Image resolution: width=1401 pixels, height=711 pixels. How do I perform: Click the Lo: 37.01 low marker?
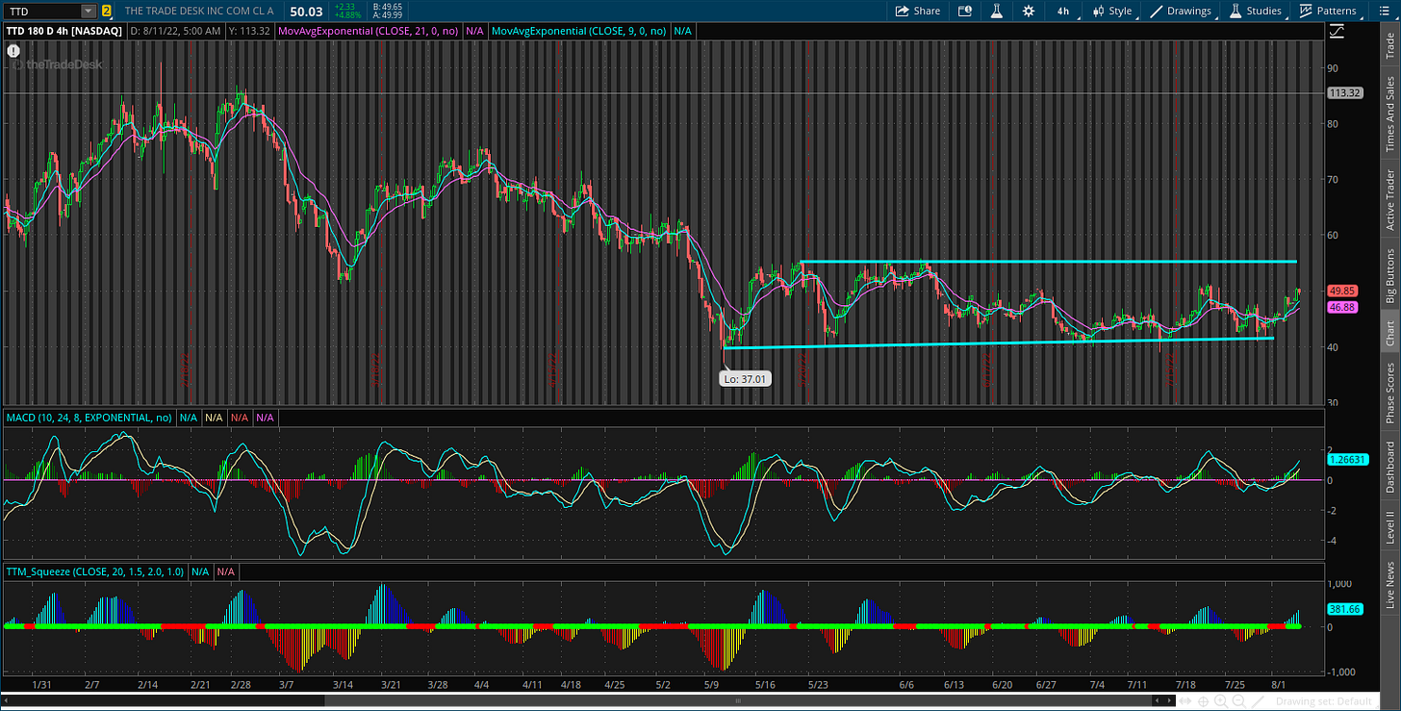746,379
